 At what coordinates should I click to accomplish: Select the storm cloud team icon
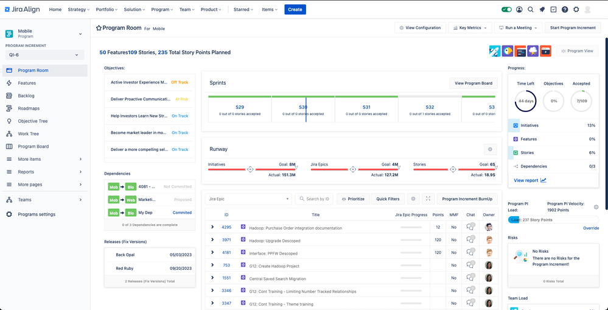point(533,51)
